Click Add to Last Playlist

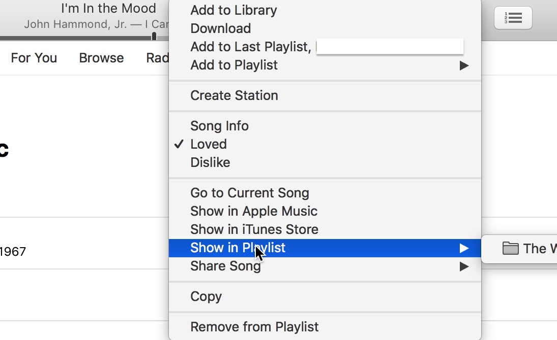coord(250,47)
